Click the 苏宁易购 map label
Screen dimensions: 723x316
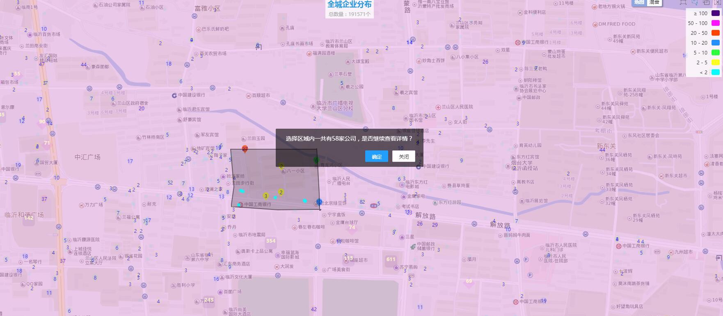pyautogui.click(x=408, y=267)
